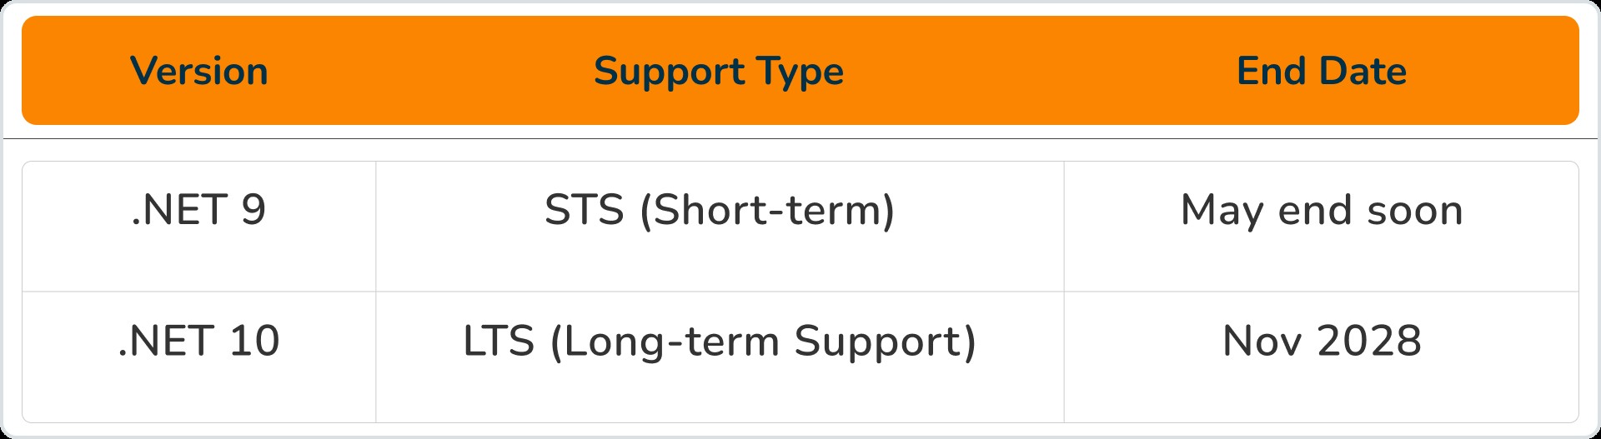The height and width of the screenshot is (439, 1601).
Task: Select the .NET 9 version cell
Action: click(198, 210)
